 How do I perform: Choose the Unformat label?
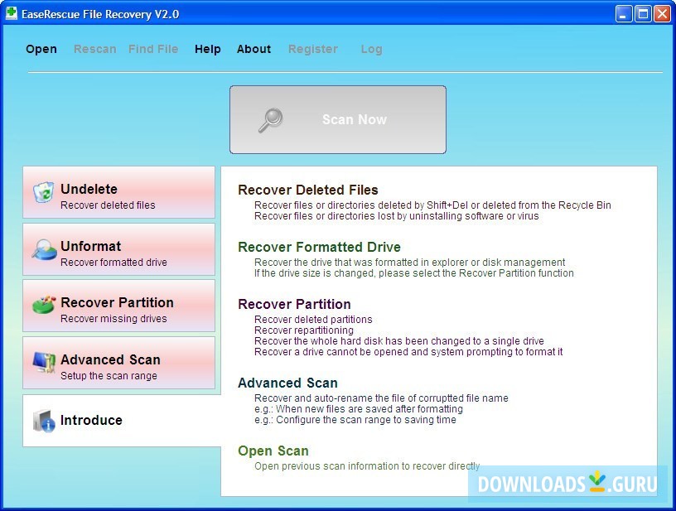click(90, 246)
